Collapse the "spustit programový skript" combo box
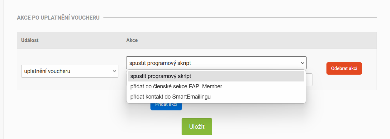 click(216, 63)
